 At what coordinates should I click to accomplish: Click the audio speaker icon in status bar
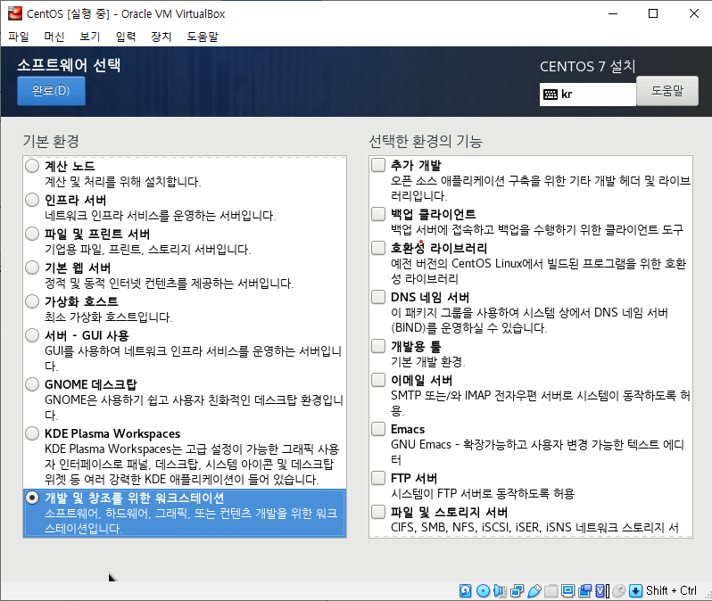click(x=500, y=590)
